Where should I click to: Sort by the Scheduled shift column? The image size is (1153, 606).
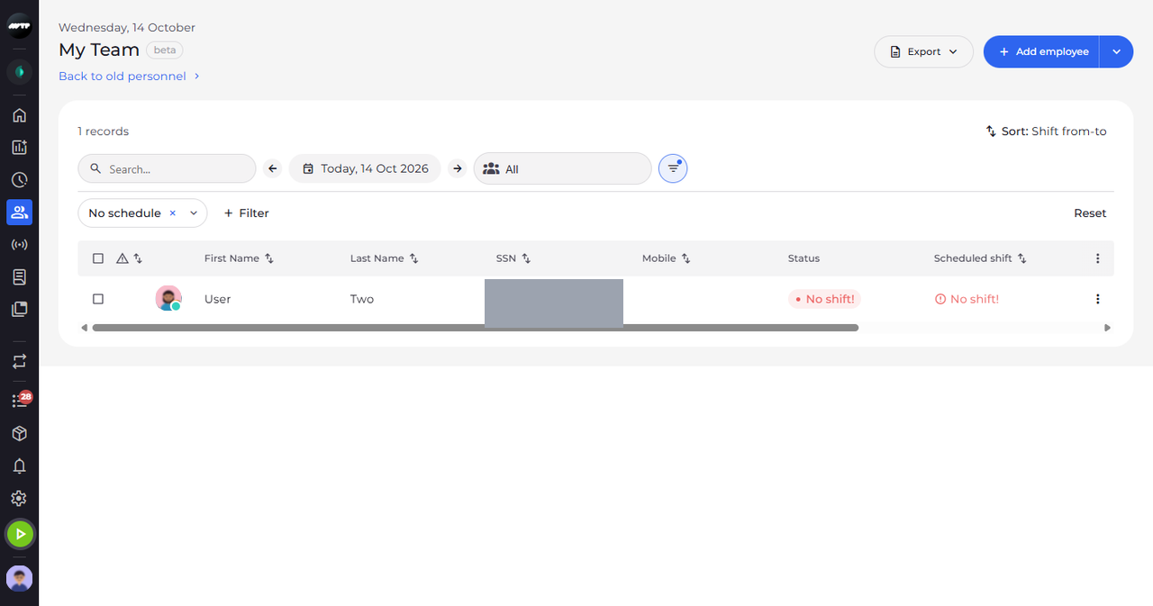pos(1022,258)
